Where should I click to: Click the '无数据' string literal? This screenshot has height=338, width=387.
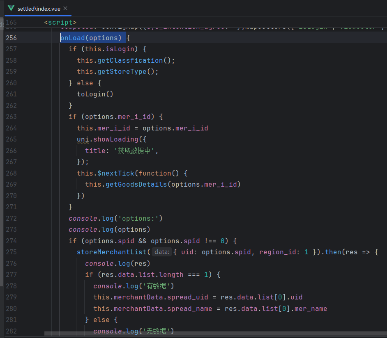[x=157, y=331]
